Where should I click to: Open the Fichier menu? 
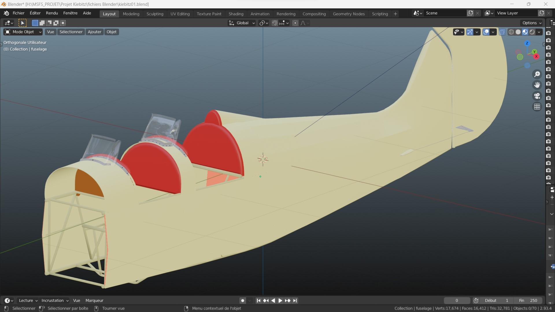(18, 13)
